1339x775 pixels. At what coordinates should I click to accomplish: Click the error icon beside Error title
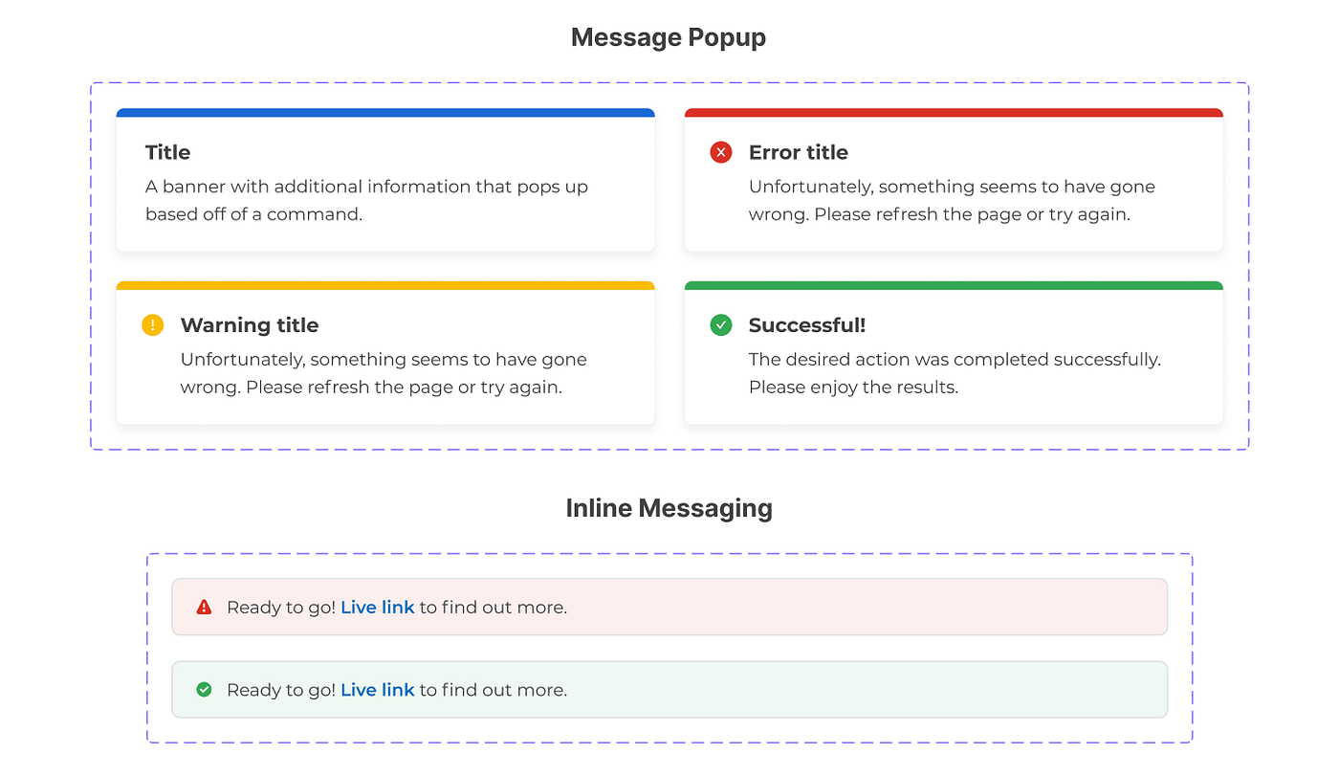[x=720, y=152]
